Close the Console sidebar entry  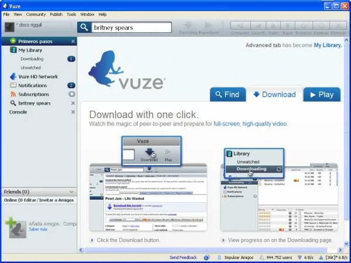pos(73,112)
